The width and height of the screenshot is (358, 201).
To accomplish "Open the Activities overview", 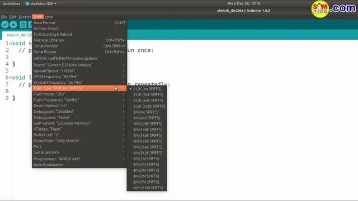I will tap(11, 4).
